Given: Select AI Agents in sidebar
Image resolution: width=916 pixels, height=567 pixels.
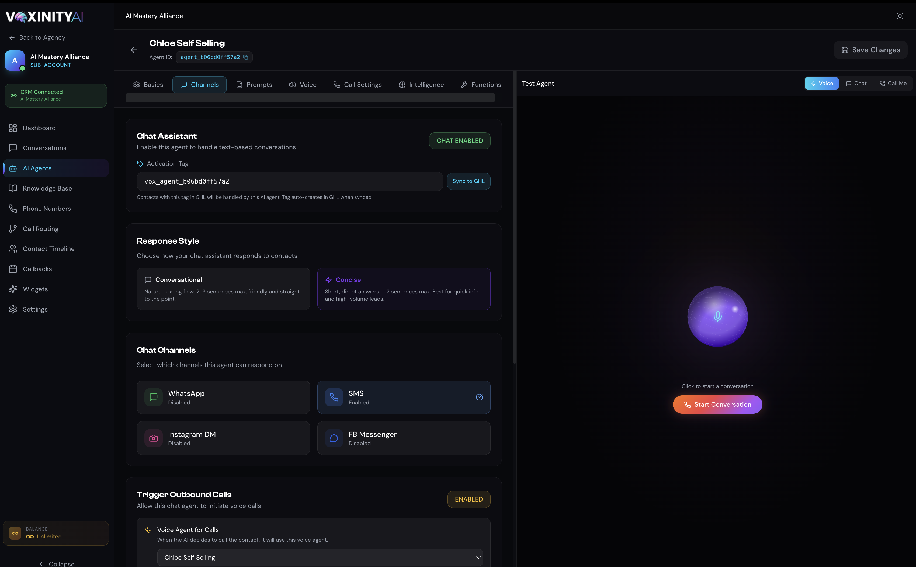Looking at the screenshot, I should 55,168.
